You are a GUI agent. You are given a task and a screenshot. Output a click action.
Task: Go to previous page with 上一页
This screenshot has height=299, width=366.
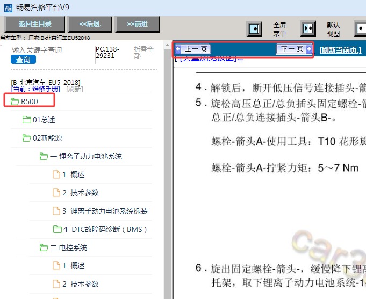click(x=193, y=49)
